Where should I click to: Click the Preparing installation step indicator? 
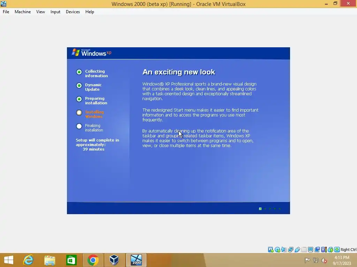(79, 99)
